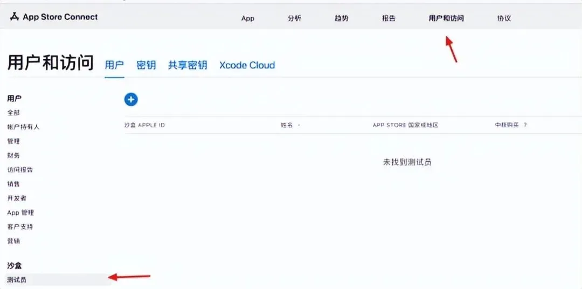Click the 沙盒 APPLE ID column header
This screenshot has height=289, width=582.
tap(144, 125)
